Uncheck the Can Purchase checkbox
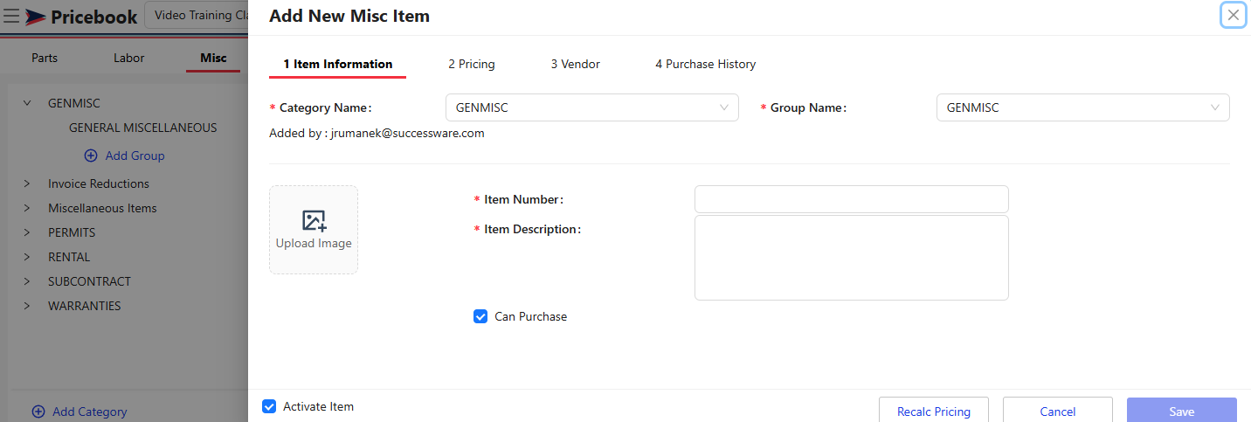 (480, 316)
